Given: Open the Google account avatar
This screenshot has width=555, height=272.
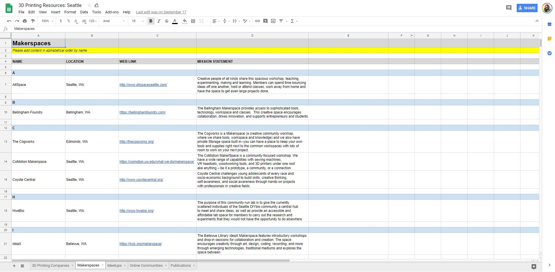Looking at the screenshot, I should 547,8.
